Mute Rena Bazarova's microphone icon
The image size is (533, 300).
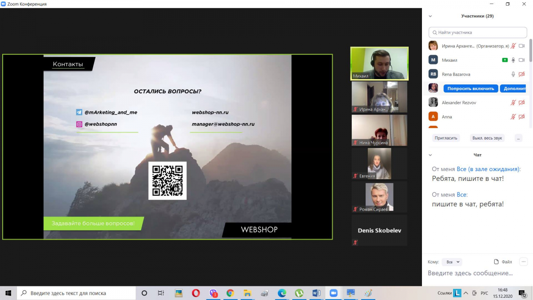[513, 74]
